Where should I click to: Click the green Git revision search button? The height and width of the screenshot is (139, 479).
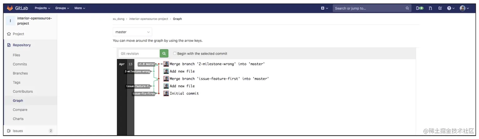pyautogui.click(x=164, y=54)
